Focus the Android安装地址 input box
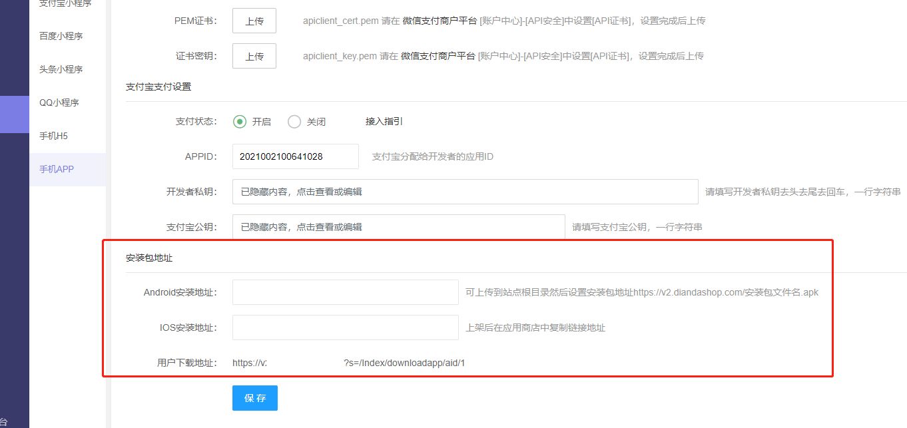The height and width of the screenshot is (428, 907). pyautogui.click(x=345, y=292)
